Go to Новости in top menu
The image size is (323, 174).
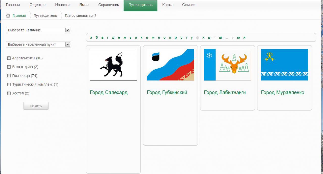coord(62,5)
